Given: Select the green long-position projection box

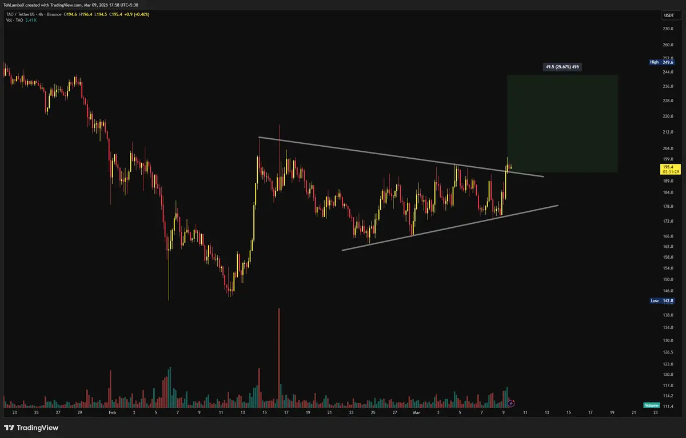Looking at the screenshot, I should [x=562, y=123].
